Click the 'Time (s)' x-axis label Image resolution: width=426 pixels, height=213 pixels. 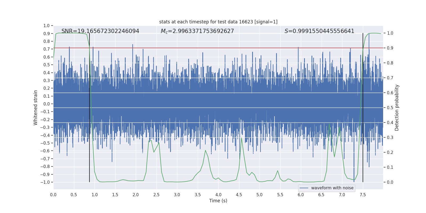(218, 201)
